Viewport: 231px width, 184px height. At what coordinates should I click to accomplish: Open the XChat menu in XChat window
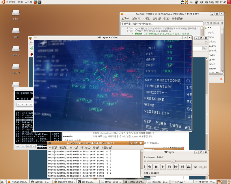[x=125, y=18]
